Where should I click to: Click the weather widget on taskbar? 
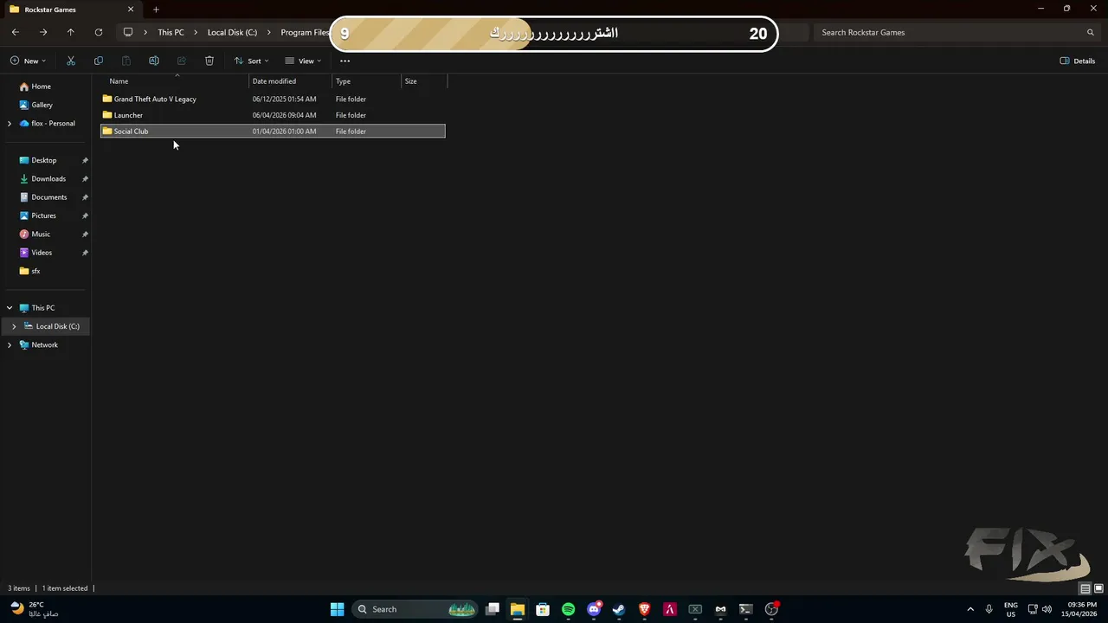(x=33, y=609)
